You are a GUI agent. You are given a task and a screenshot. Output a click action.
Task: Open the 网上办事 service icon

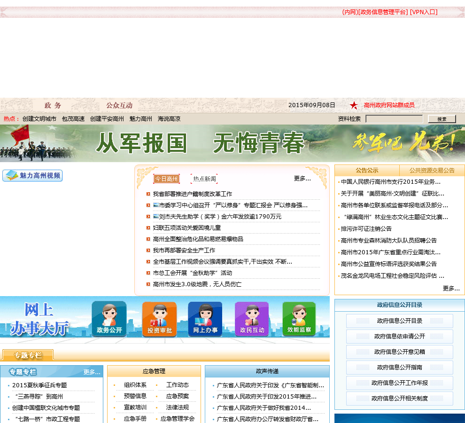coord(205,319)
